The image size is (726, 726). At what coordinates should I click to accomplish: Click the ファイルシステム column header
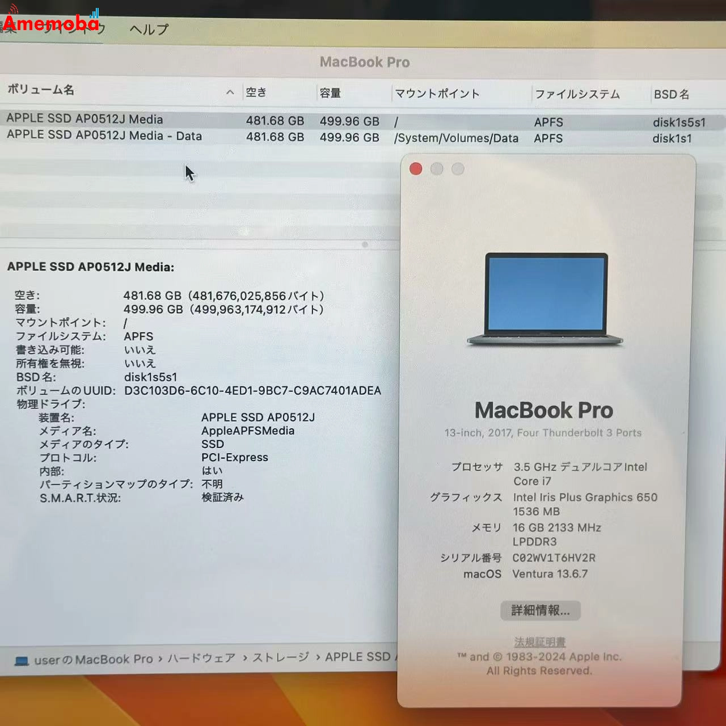click(x=578, y=95)
